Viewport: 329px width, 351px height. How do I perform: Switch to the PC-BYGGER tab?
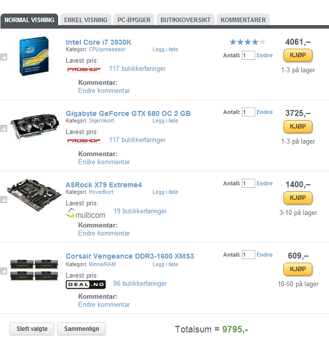[x=134, y=20]
